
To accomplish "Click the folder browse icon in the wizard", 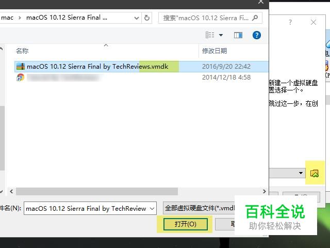I will 315,174.
